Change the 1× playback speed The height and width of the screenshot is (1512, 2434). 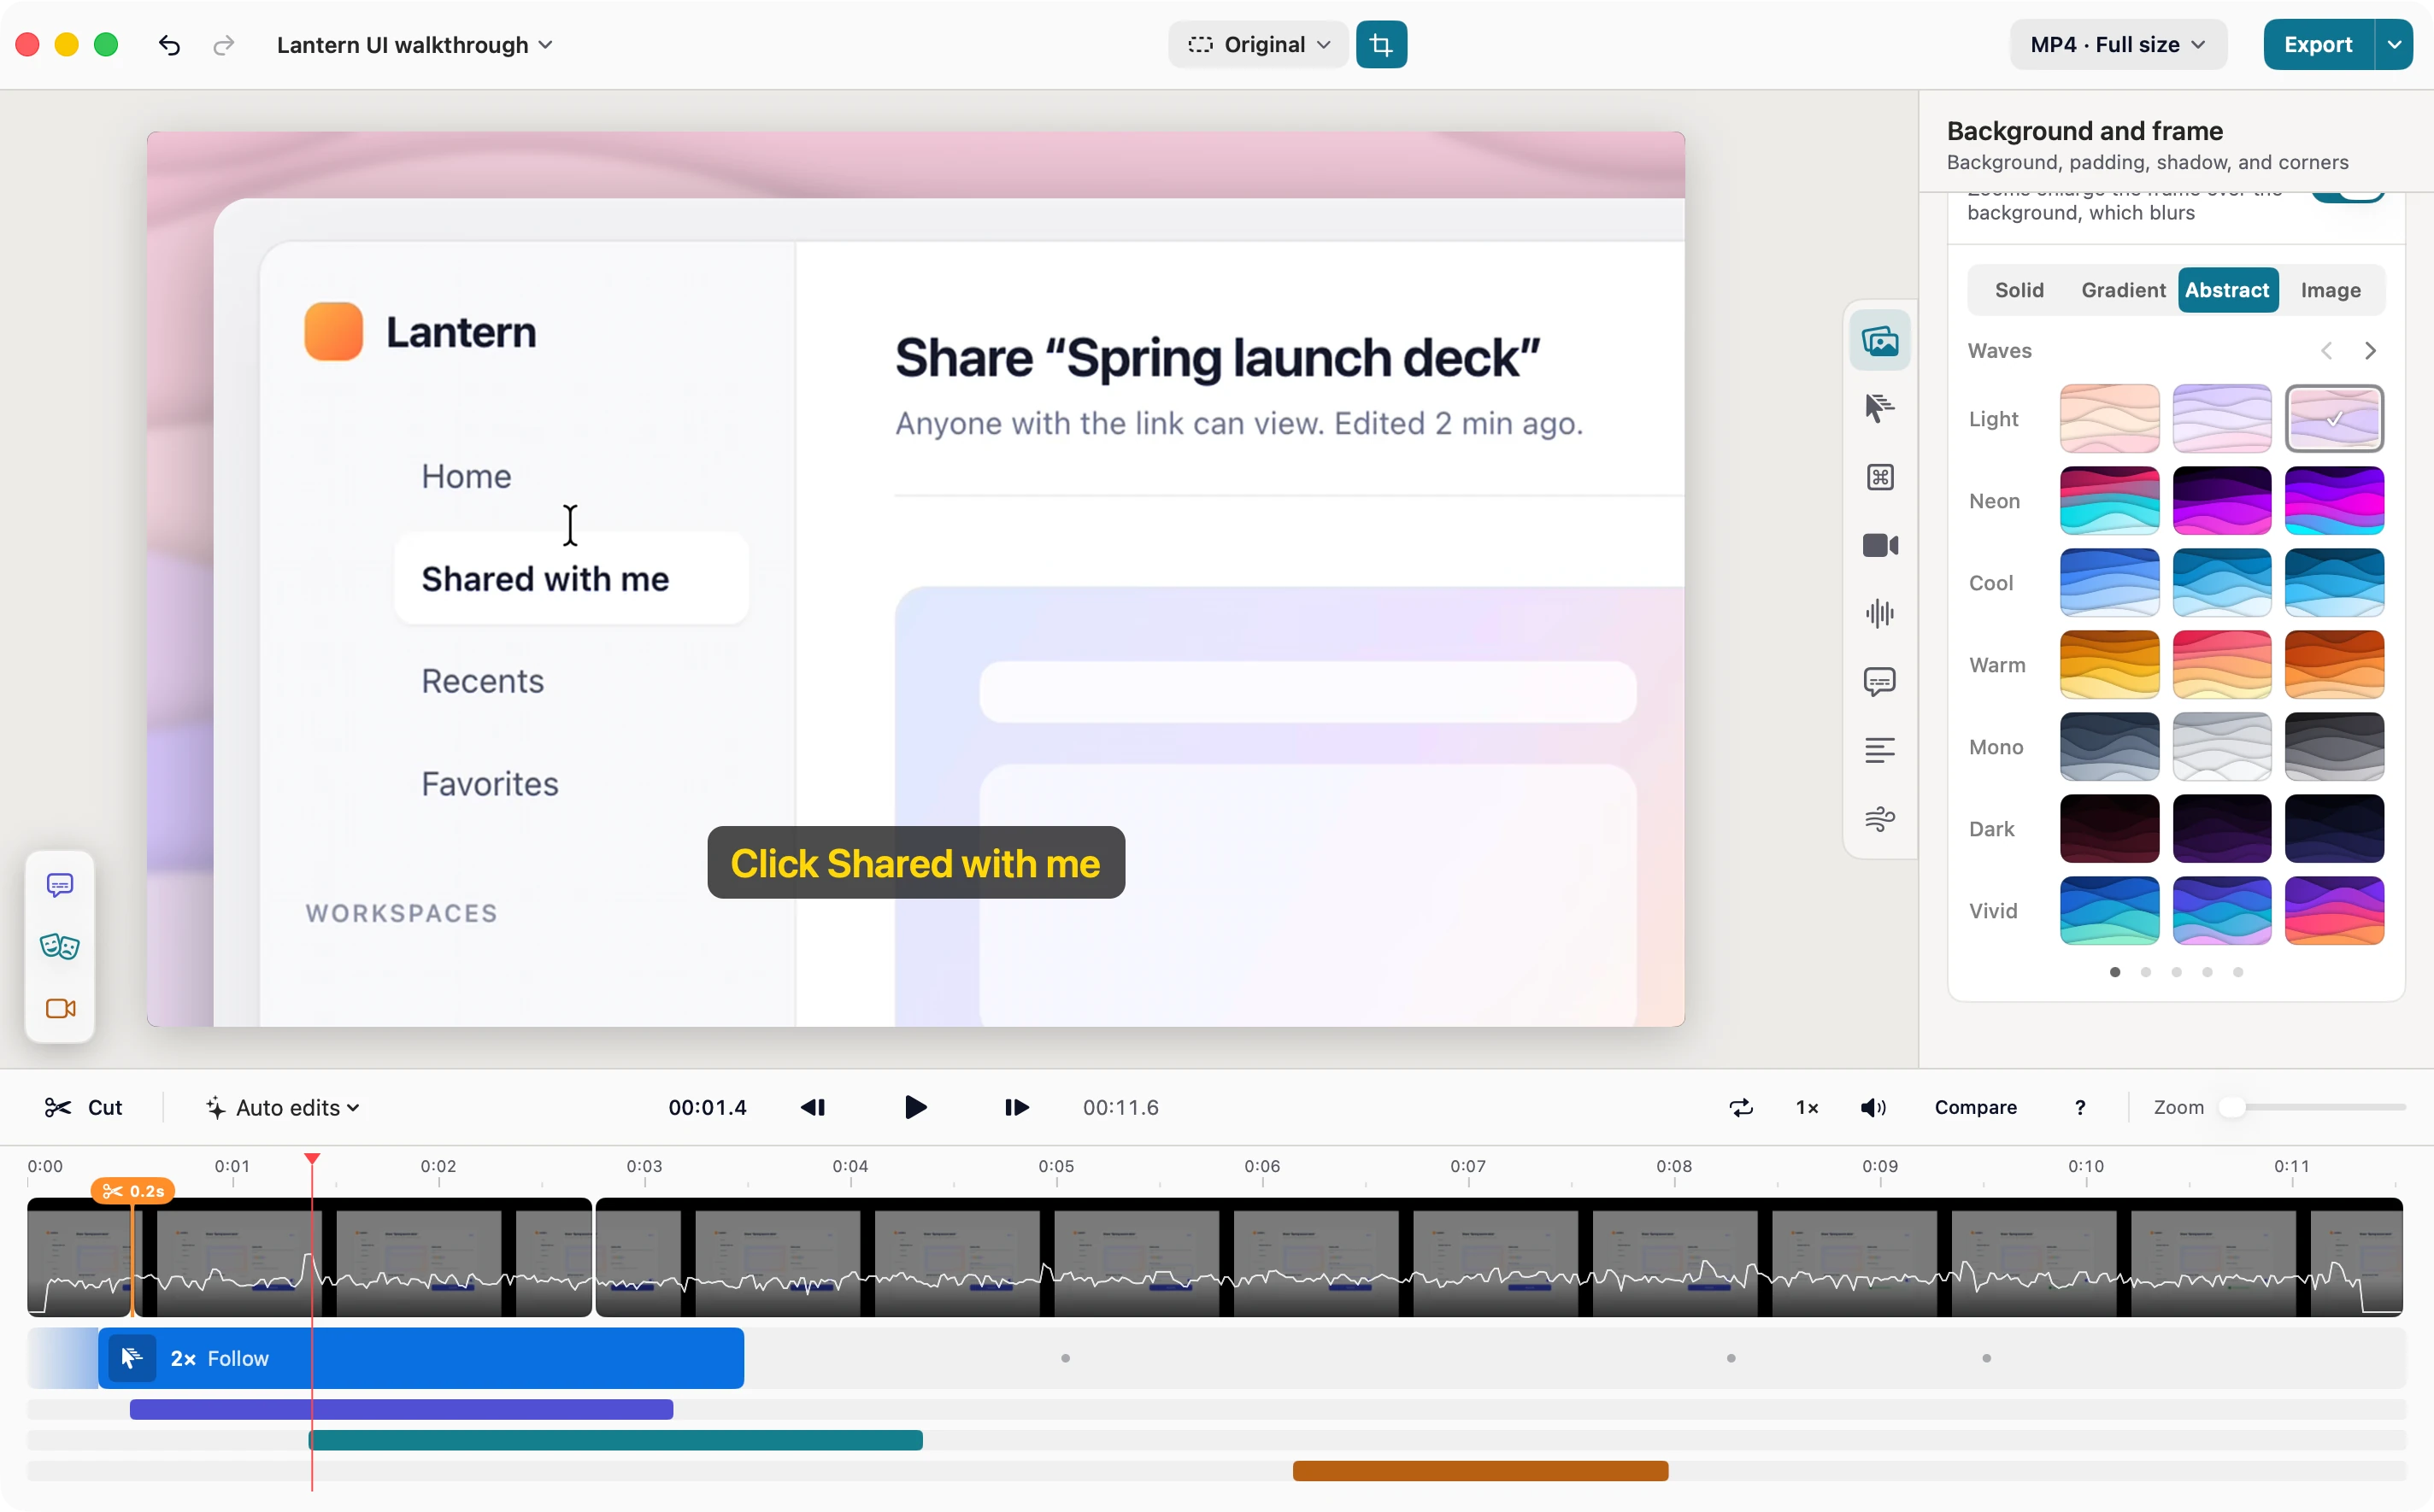tap(1807, 1107)
